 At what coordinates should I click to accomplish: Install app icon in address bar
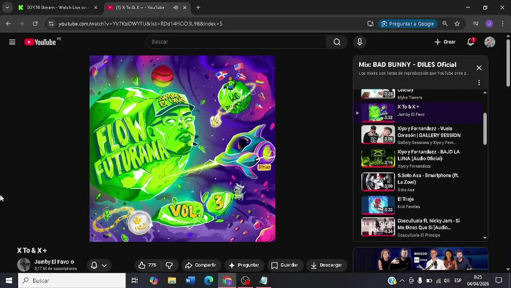(x=370, y=24)
